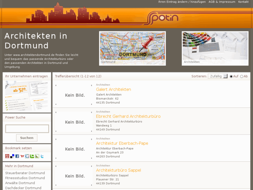Click Kein Bild placeholder for Architekturbüro Sappel

tap(74, 176)
